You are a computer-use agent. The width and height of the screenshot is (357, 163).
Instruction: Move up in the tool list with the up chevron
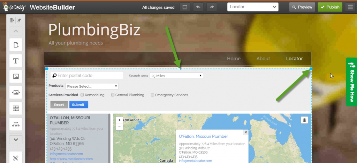click(x=16, y=31)
